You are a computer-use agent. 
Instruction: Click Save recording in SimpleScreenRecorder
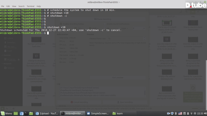pos(125,102)
